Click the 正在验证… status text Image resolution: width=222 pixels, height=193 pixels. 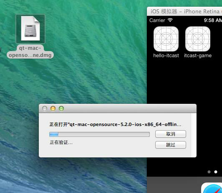pyautogui.click(x=61, y=142)
